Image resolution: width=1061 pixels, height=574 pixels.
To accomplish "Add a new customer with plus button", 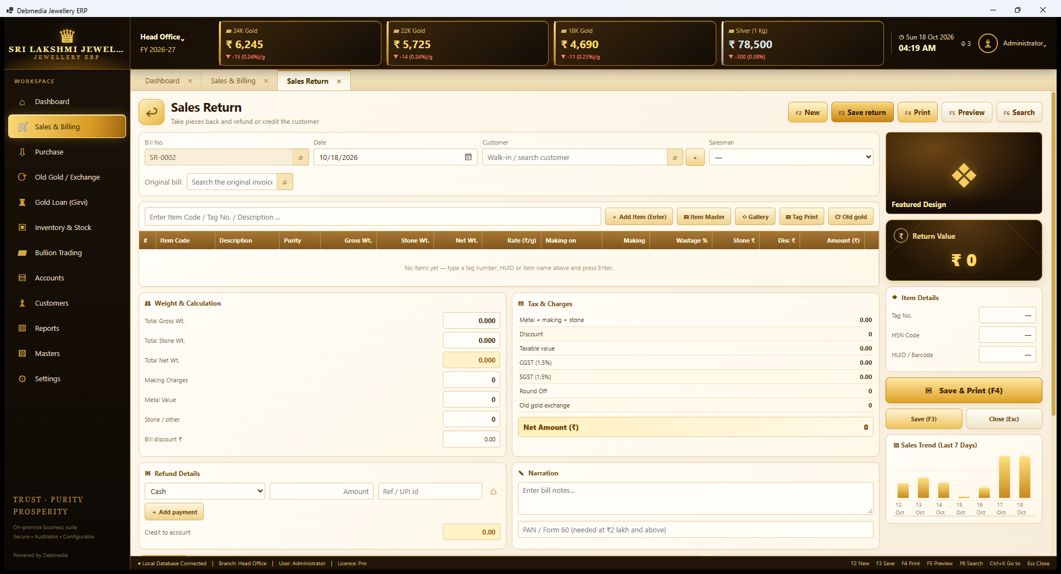I will coord(695,157).
